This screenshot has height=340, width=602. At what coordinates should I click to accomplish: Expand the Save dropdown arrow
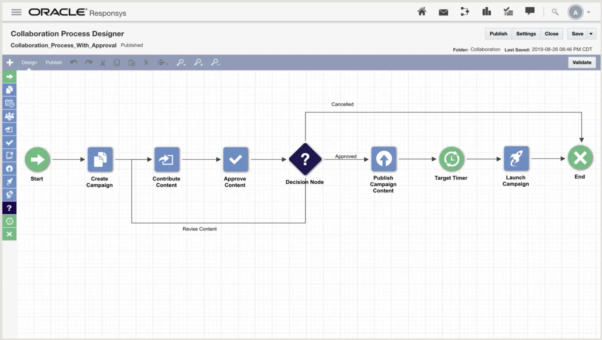[591, 34]
